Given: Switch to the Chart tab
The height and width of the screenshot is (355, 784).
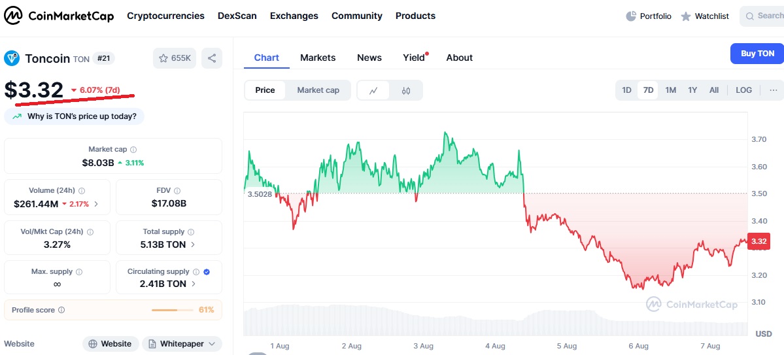Looking at the screenshot, I should pyautogui.click(x=267, y=58).
